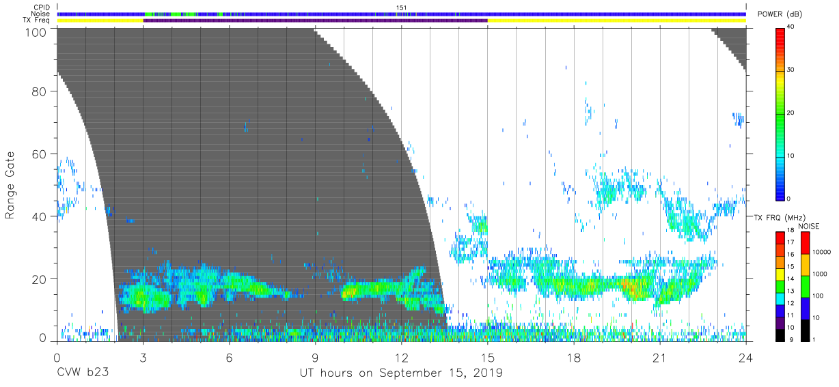Click the "3" hour tick on x-axis
Image resolution: width=839 pixels, height=387 pixels.
[143, 356]
